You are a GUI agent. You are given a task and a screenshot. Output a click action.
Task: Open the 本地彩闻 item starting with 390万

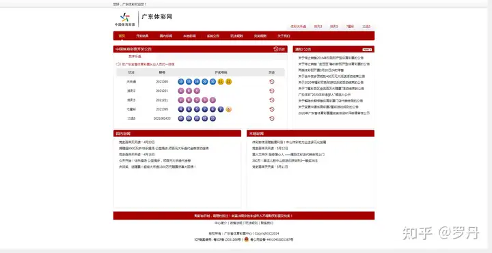tap(285, 161)
